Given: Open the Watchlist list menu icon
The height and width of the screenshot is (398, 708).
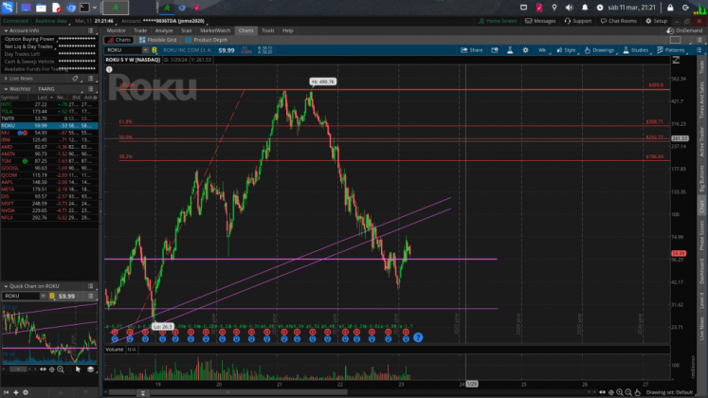Looking at the screenshot, I should (x=91, y=89).
